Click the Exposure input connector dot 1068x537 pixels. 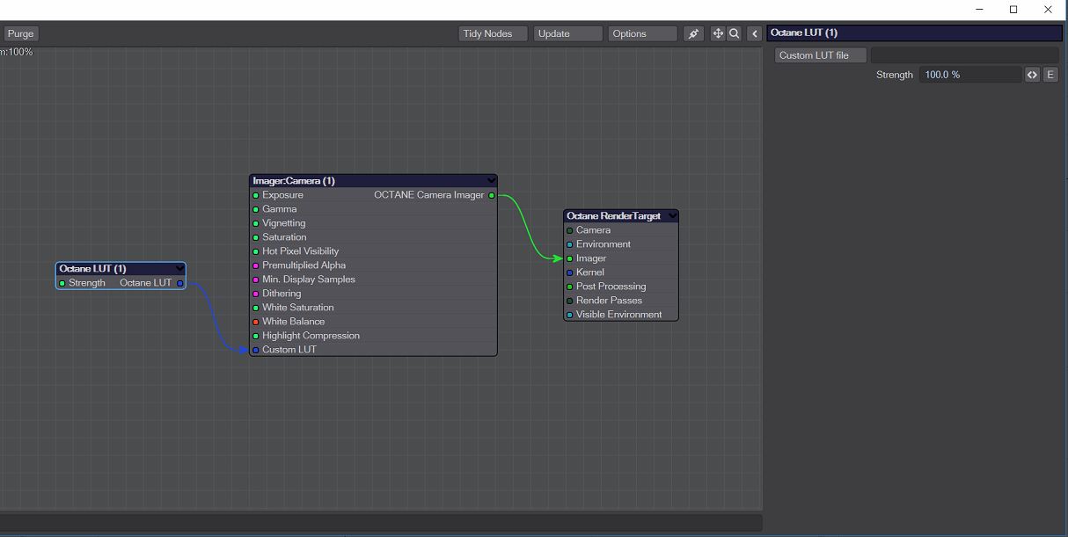(x=256, y=195)
